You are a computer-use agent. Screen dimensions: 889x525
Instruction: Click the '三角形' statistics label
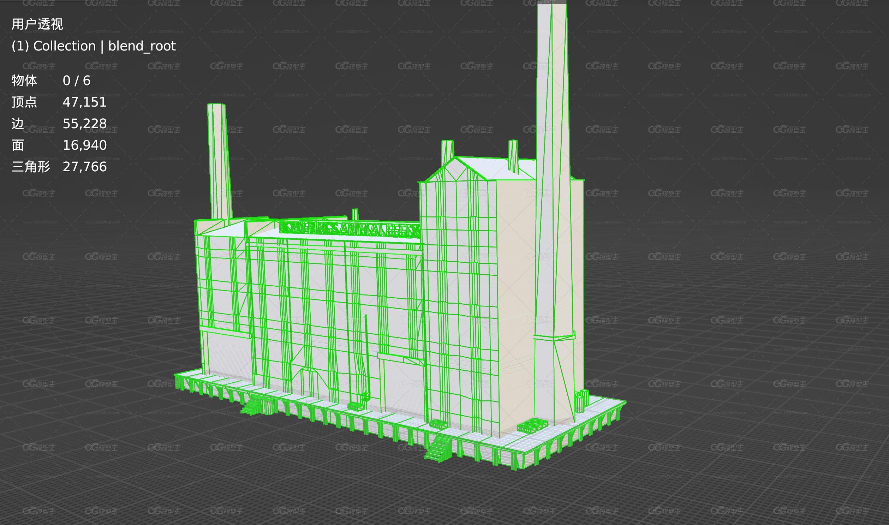[x=31, y=167]
